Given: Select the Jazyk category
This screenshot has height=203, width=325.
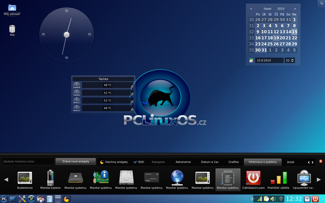Looking at the screenshot, I should click(x=291, y=162).
